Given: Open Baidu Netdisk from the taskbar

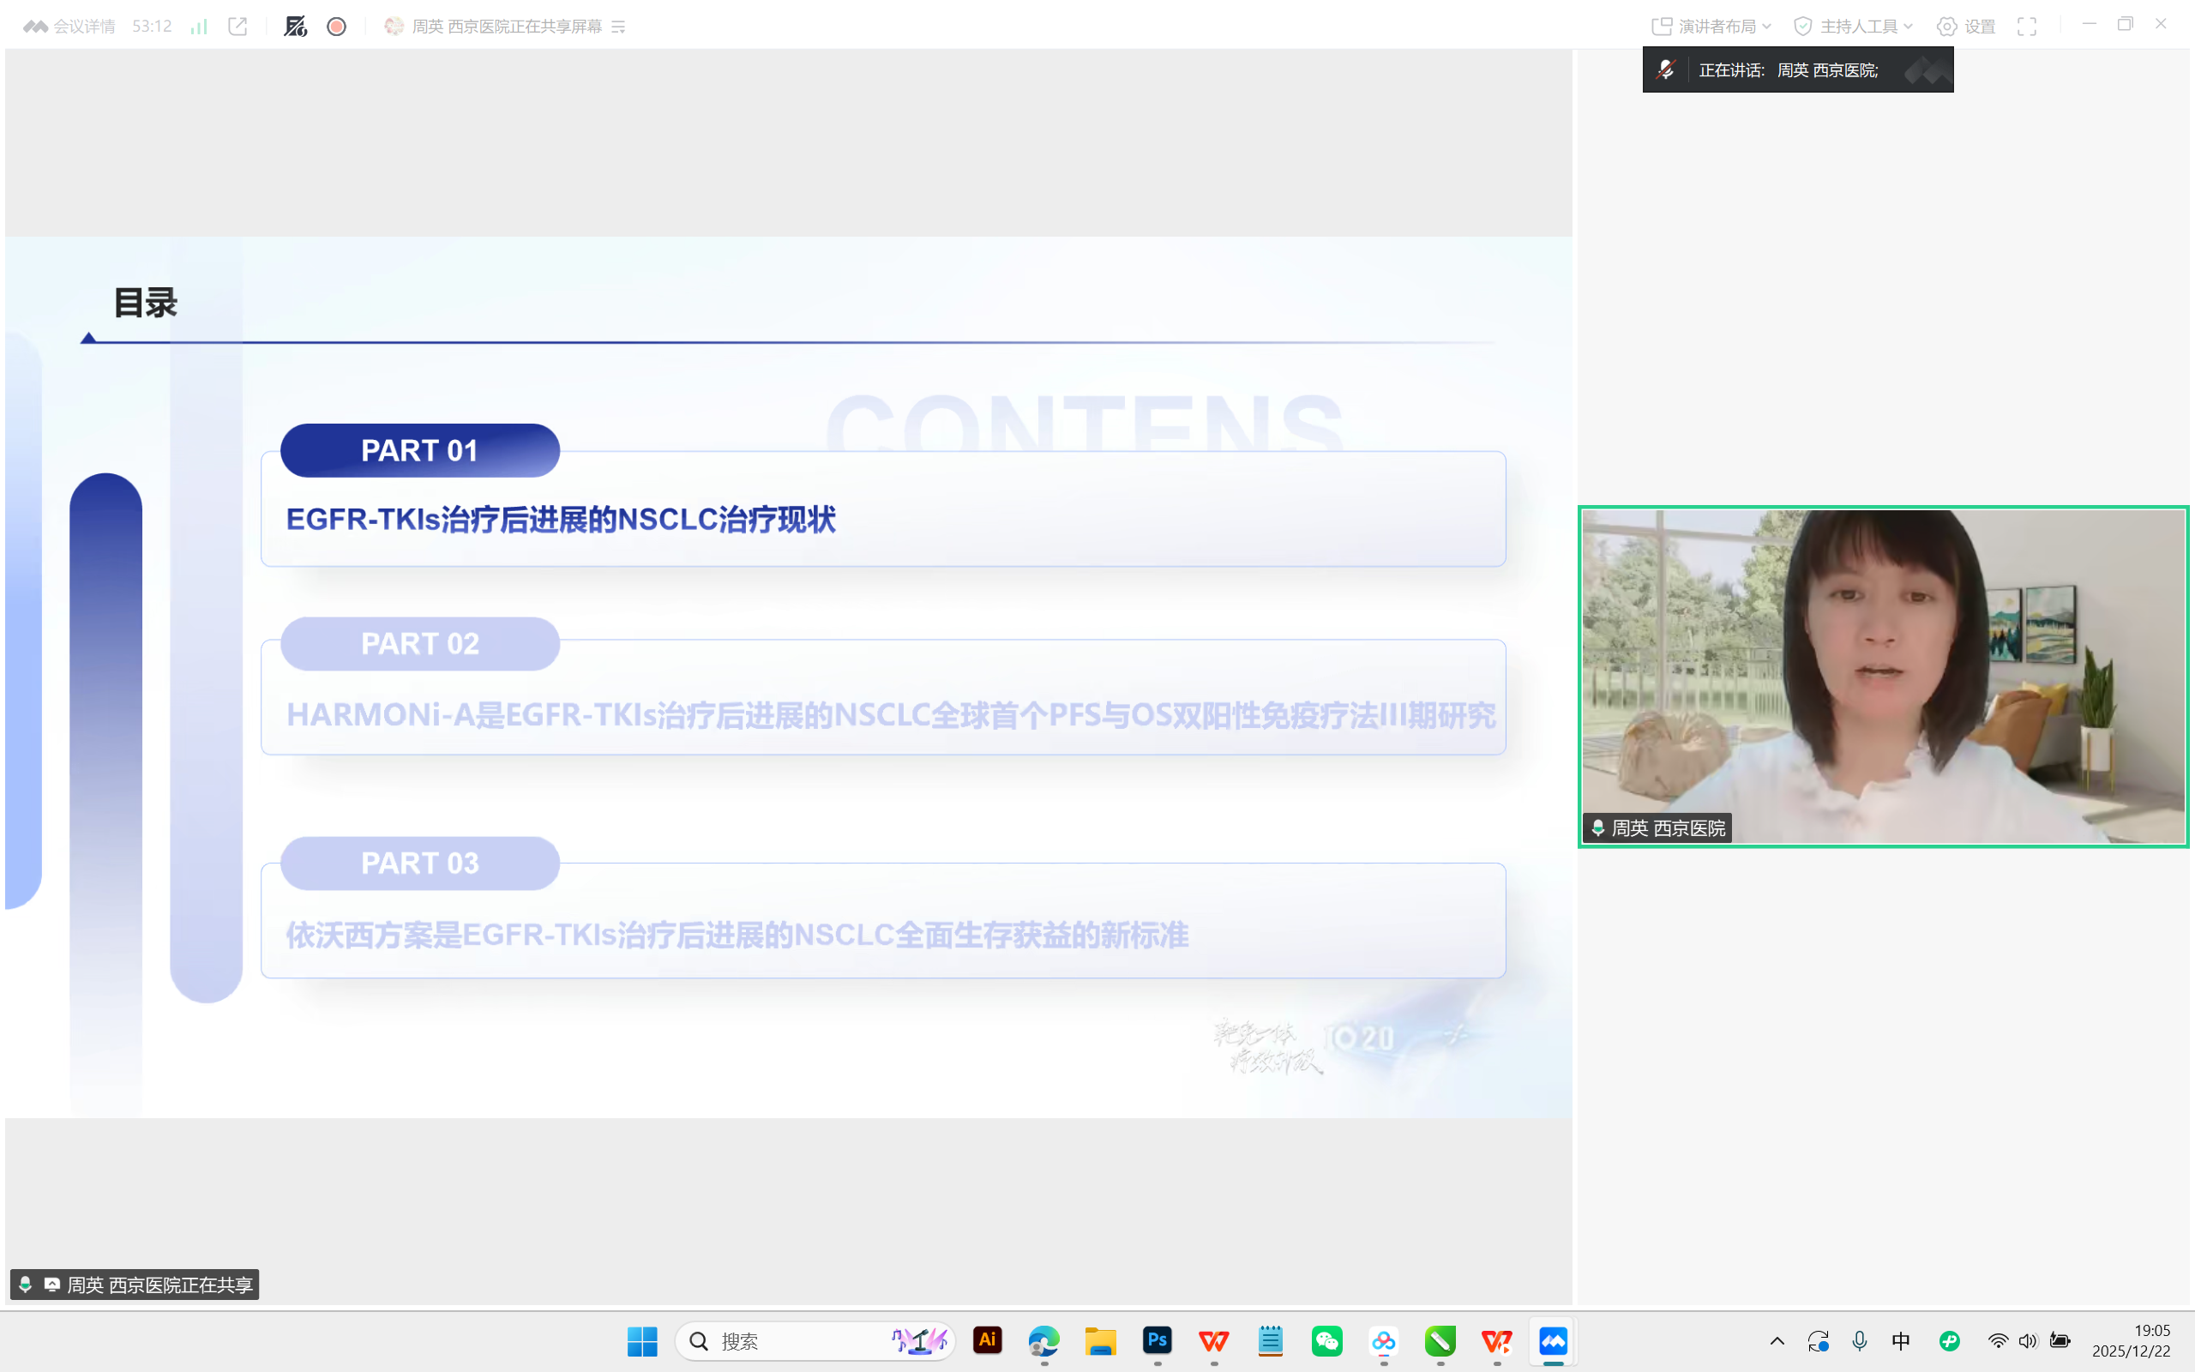Looking at the screenshot, I should pyautogui.click(x=1383, y=1340).
